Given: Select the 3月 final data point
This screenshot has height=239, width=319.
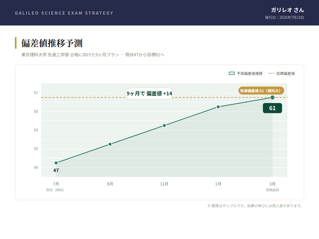Looking at the screenshot, I should [272, 97].
